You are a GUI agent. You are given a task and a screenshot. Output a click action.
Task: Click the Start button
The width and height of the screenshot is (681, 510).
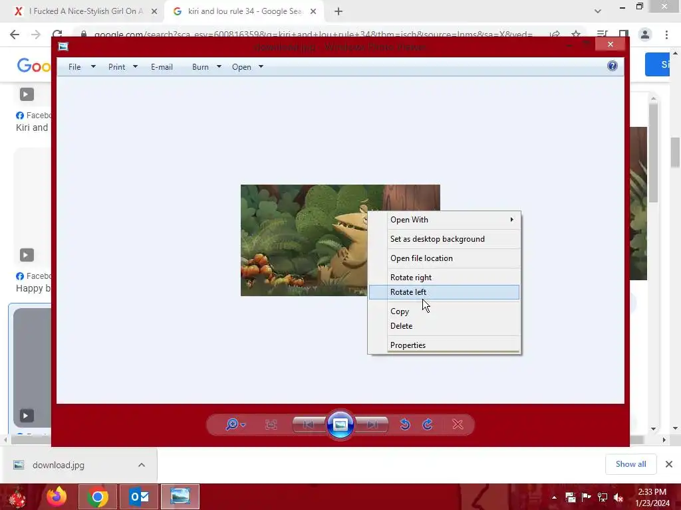(17, 497)
